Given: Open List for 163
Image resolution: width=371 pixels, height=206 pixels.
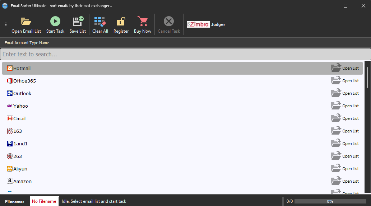Looking at the screenshot, I should pos(345,131).
